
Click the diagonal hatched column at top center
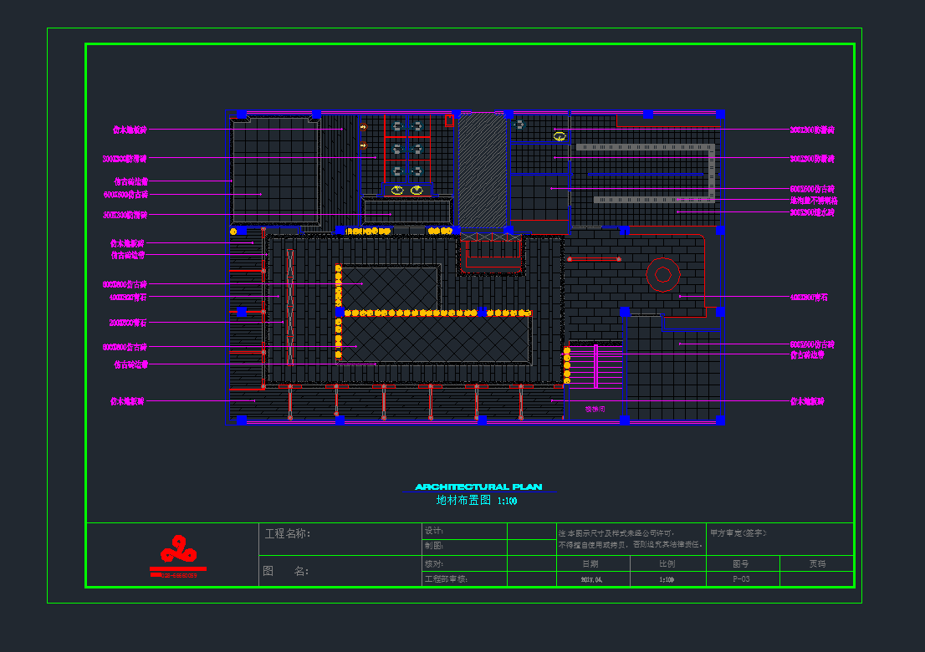(x=483, y=171)
